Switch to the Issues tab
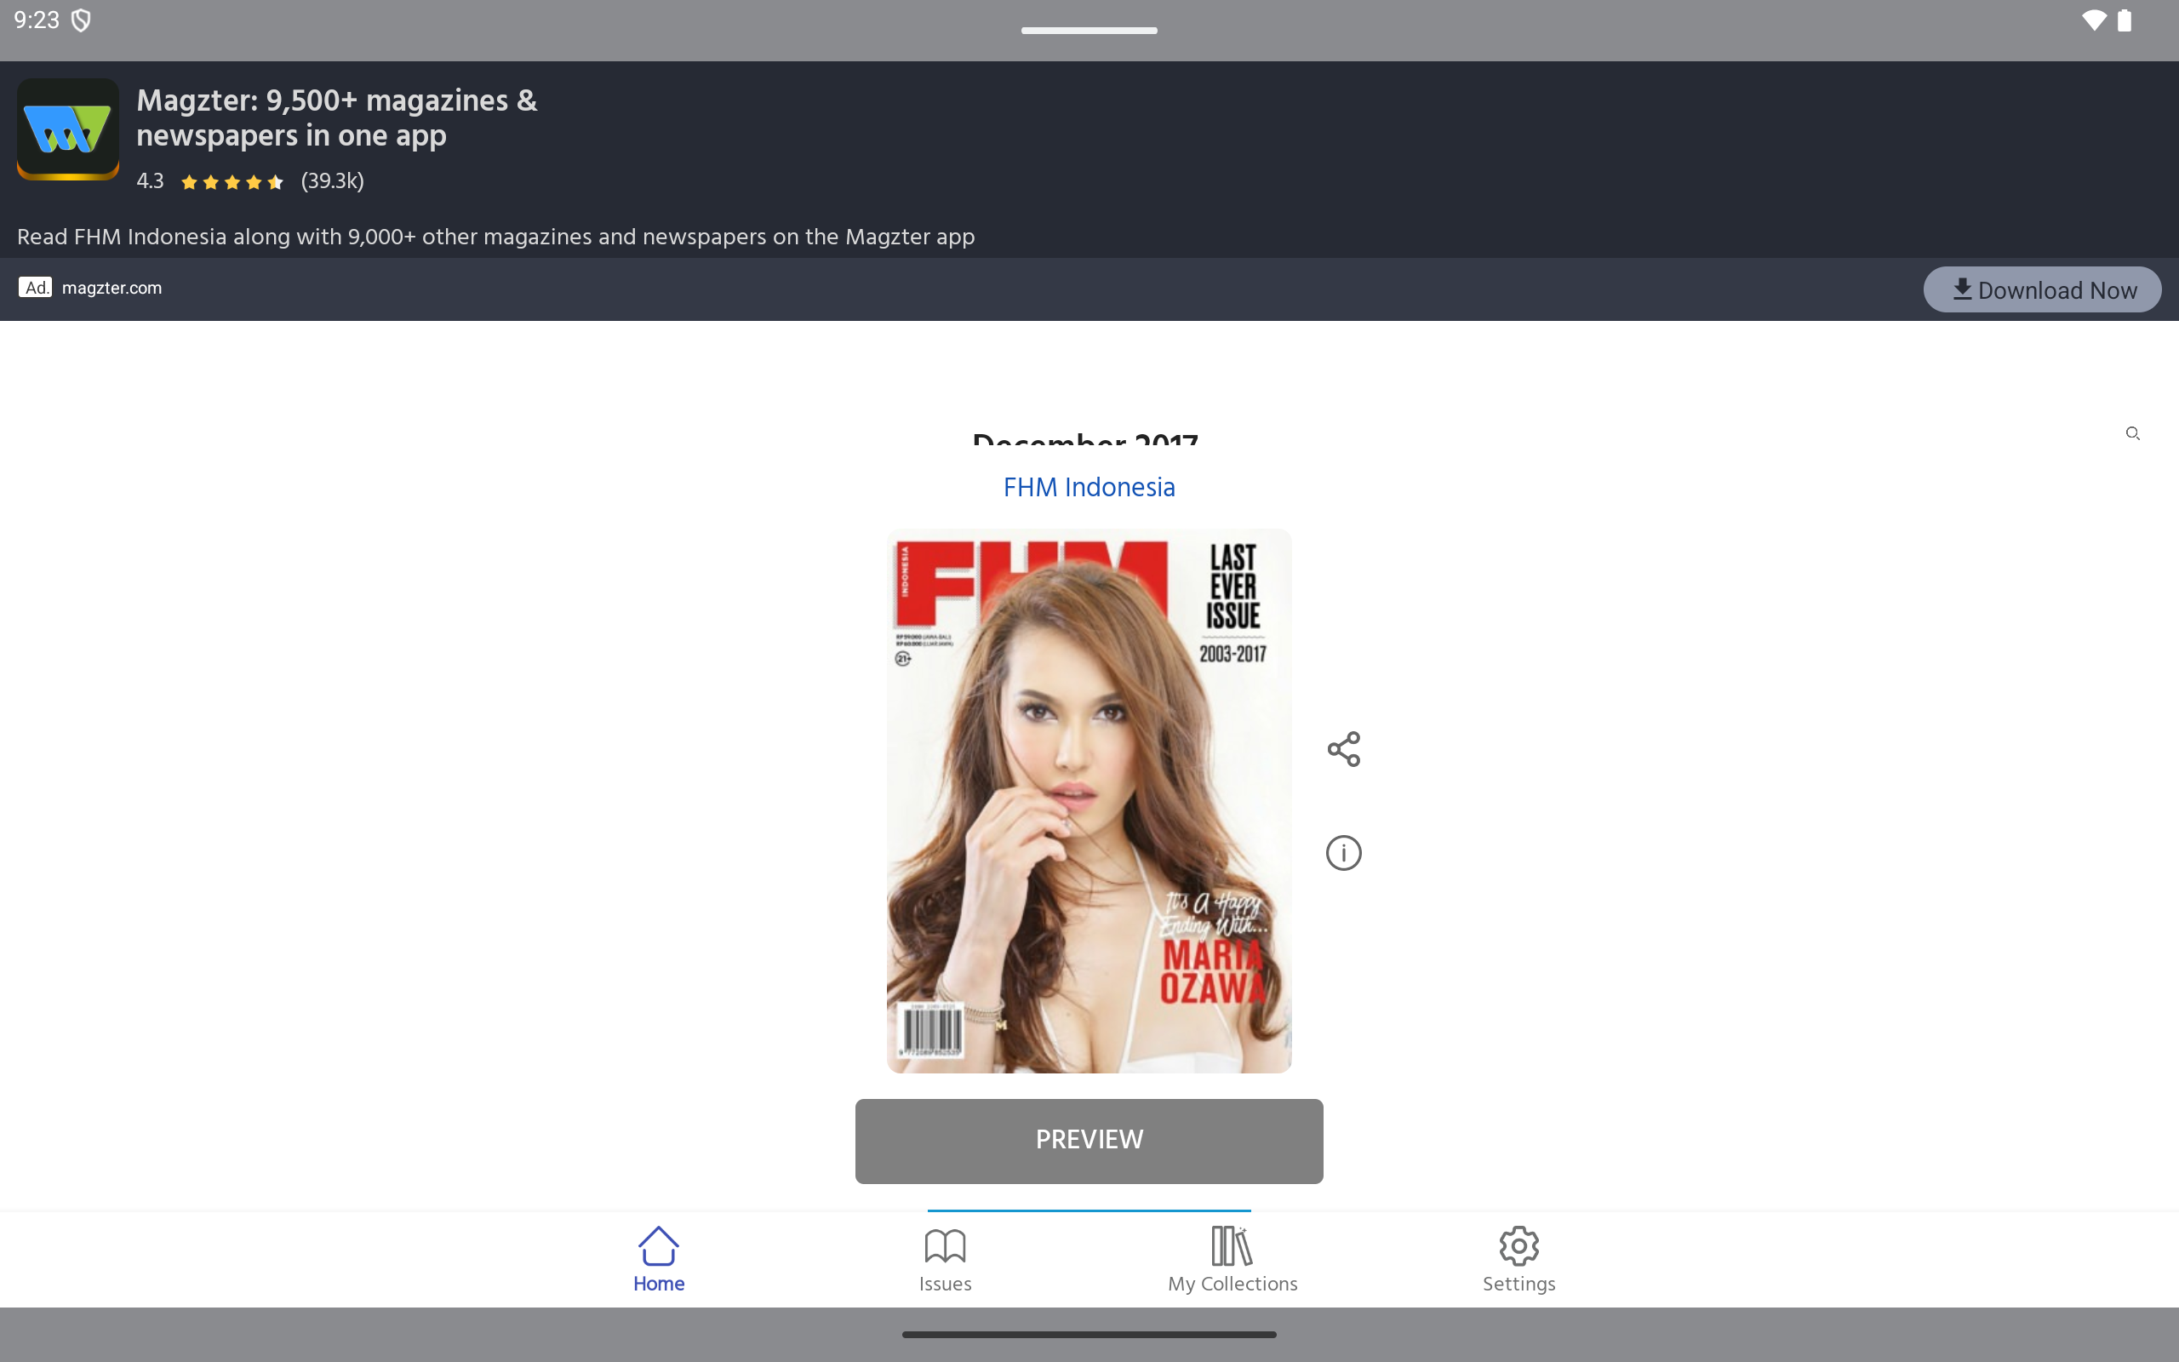The width and height of the screenshot is (2179, 1362). tap(945, 1259)
